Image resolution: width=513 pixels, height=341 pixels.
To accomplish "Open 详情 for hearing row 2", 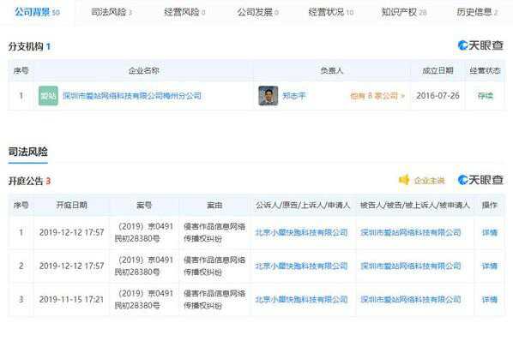I will (x=490, y=266).
